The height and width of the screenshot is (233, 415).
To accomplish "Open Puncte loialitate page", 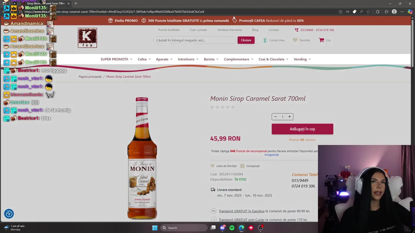I will click(x=169, y=30).
